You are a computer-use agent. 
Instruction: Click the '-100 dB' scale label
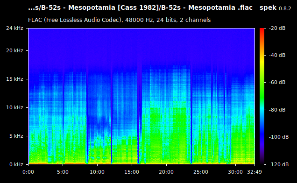tap(279, 137)
